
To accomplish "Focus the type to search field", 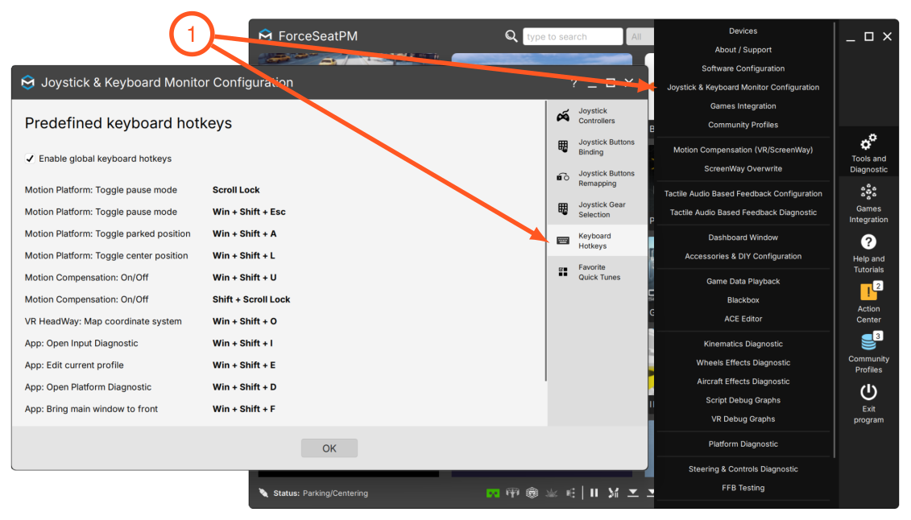I will coord(572,36).
